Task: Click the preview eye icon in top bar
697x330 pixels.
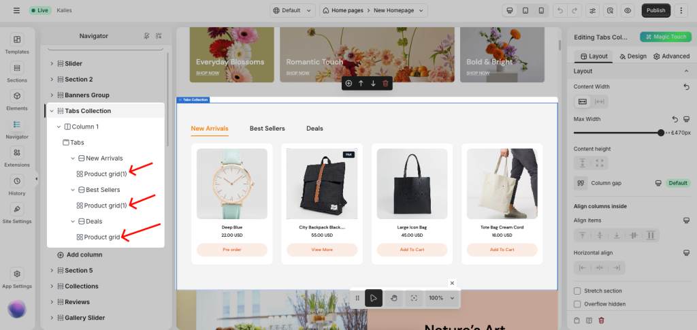Action: coord(628,10)
